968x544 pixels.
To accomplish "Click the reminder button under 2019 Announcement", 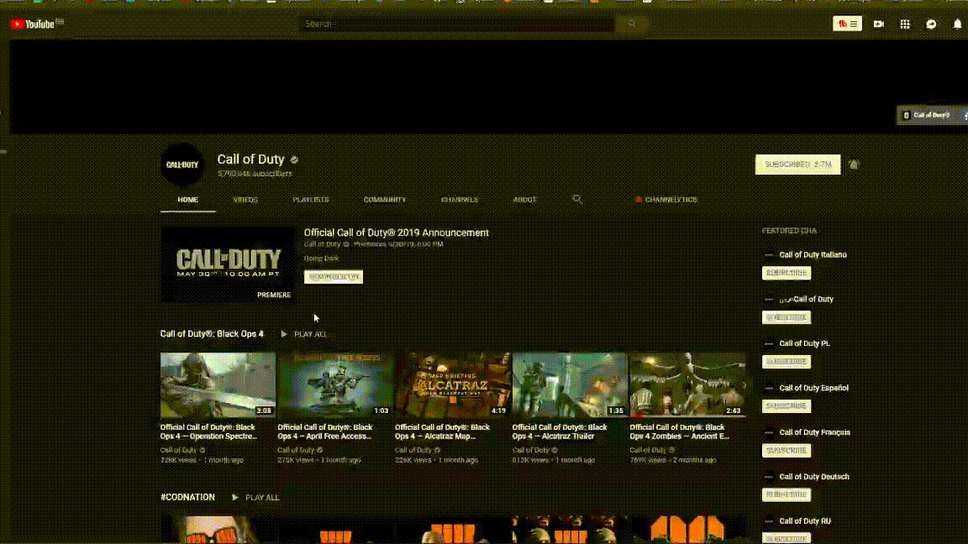I will click(334, 277).
